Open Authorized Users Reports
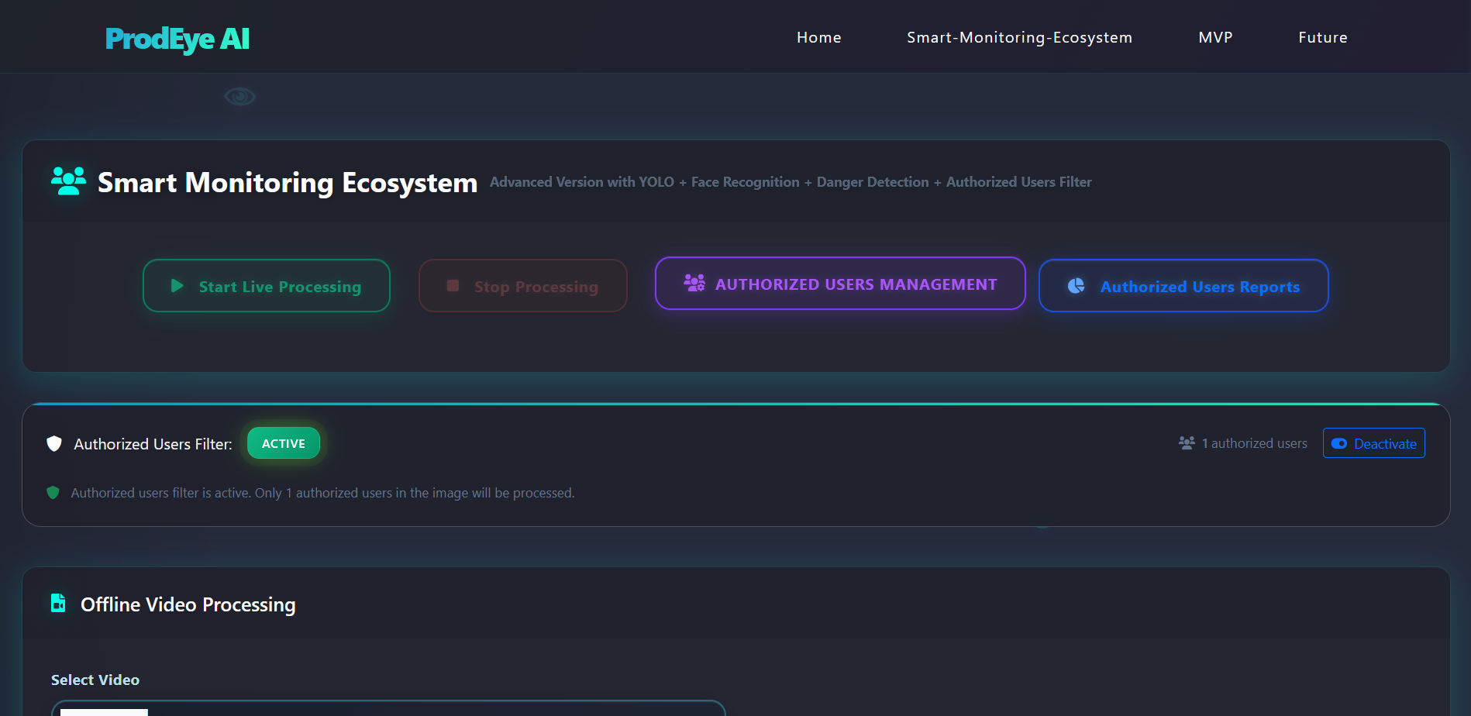The image size is (1471, 716). (x=1183, y=286)
